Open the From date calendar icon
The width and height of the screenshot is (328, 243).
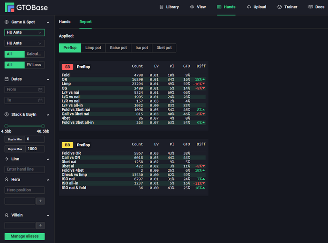[40, 90]
